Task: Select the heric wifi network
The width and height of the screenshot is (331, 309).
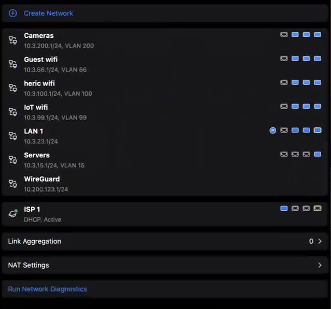Action: point(39,83)
